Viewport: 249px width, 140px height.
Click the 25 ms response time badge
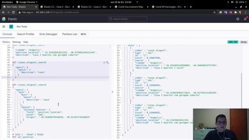(x=244, y=42)
